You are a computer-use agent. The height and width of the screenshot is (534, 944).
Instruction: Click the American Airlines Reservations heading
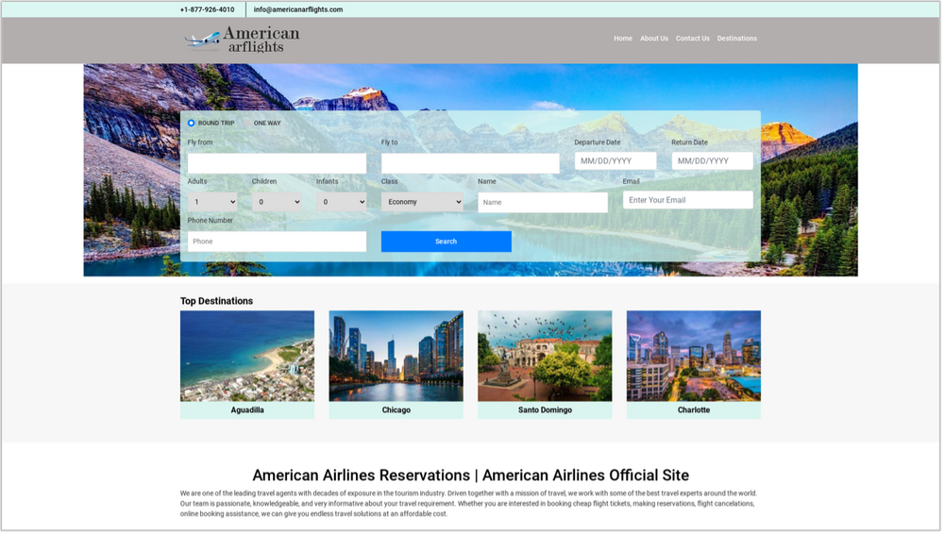click(x=471, y=476)
